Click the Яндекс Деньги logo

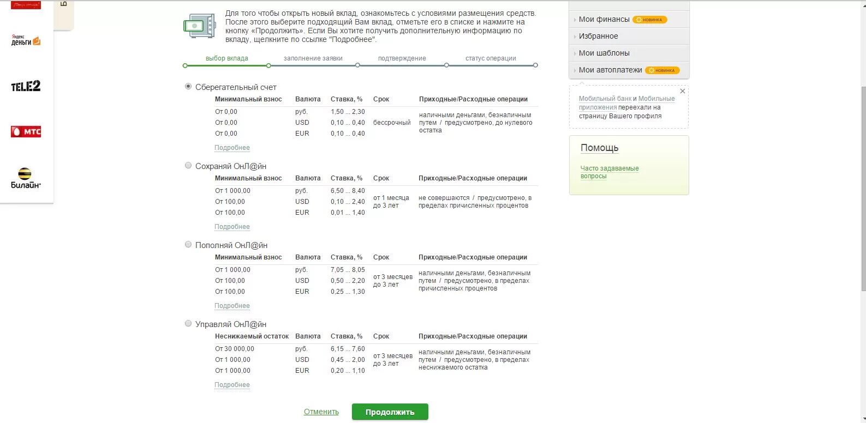click(x=26, y=41)
